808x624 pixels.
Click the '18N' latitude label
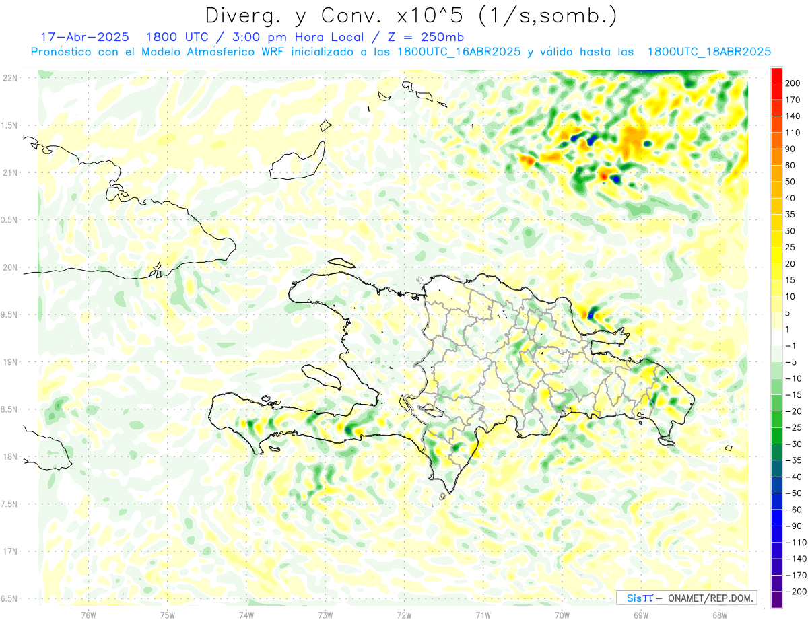tap(11, 456)
